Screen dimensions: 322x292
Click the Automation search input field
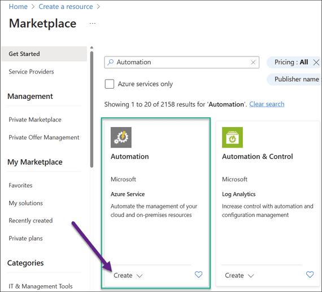182,62
